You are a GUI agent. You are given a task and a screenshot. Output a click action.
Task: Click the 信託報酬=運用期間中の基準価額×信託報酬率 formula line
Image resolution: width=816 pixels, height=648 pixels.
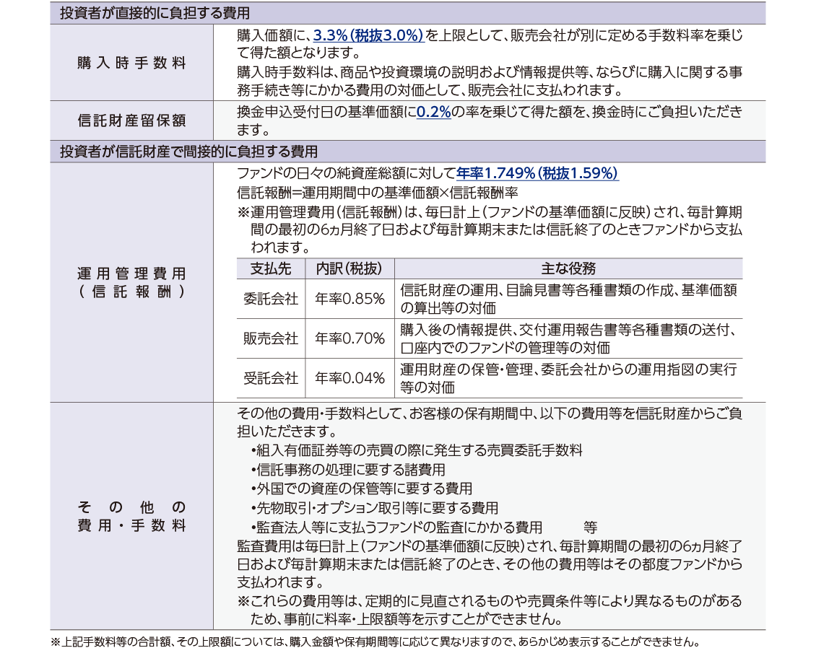(377, 193)
